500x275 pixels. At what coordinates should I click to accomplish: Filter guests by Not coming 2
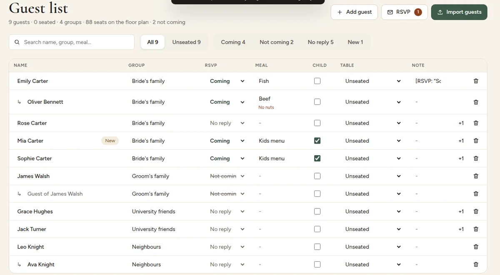click(x=276, y=42)
